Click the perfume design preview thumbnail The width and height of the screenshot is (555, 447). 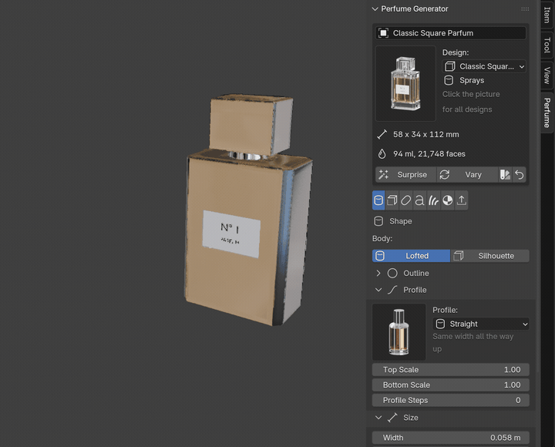coord(405,83)
